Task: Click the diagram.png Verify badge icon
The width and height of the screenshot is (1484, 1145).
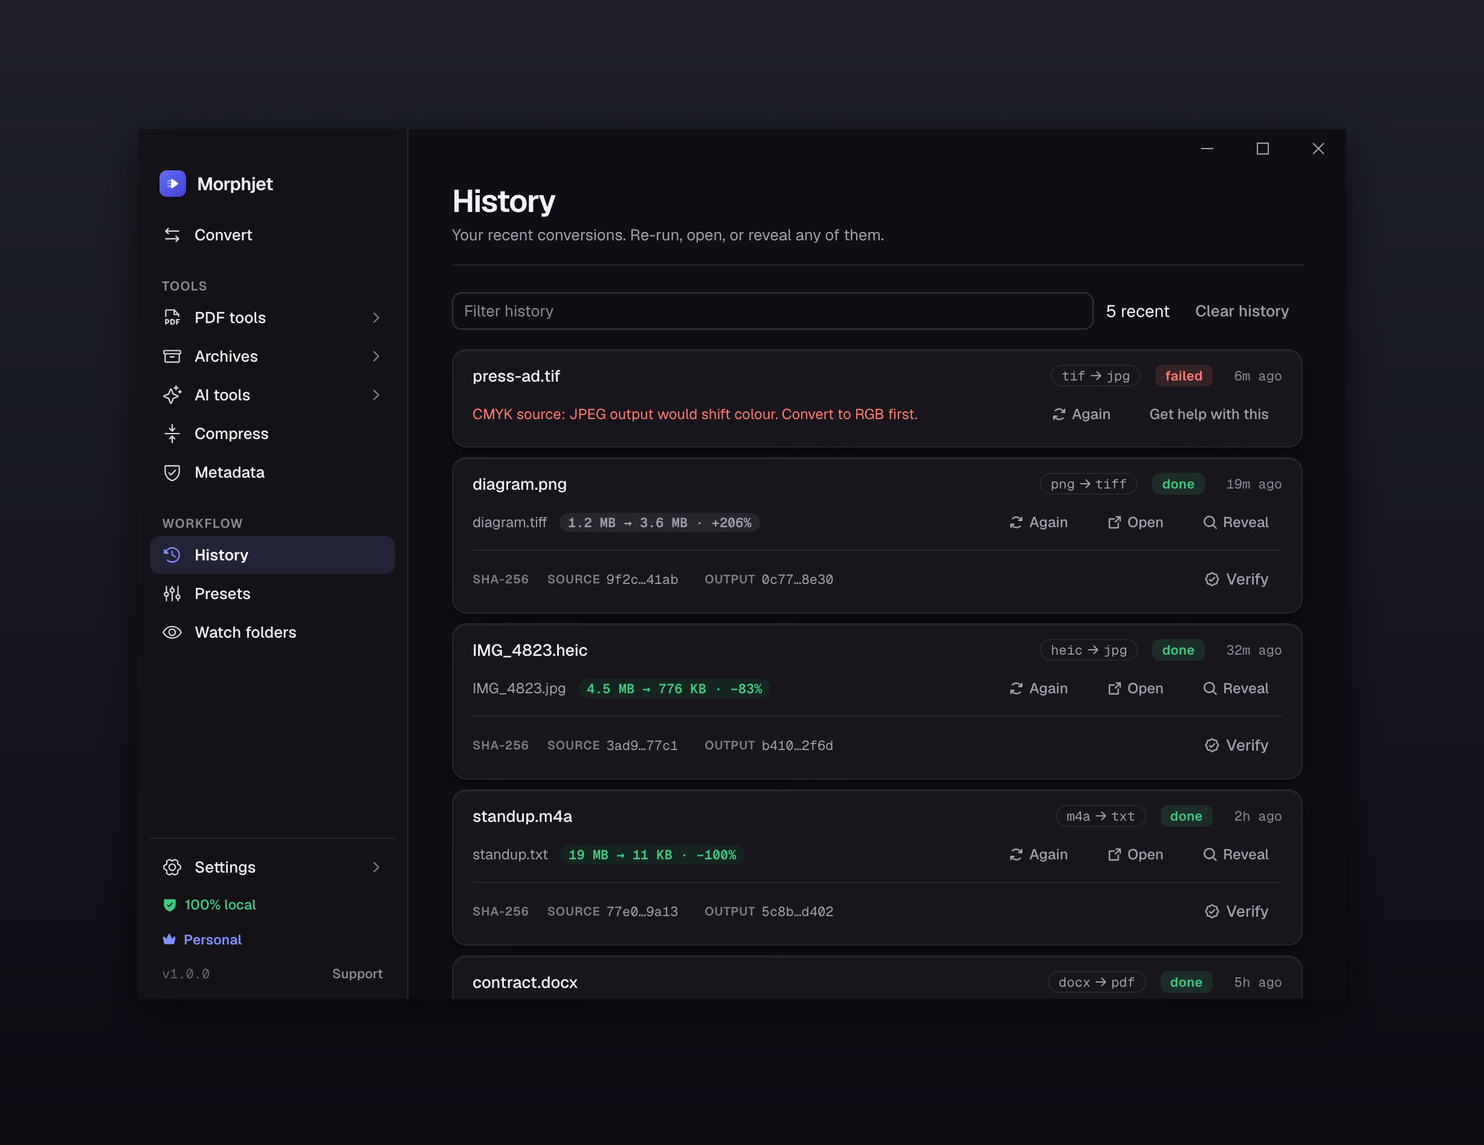Action: pyautogui.click(x=1211, y=579)
